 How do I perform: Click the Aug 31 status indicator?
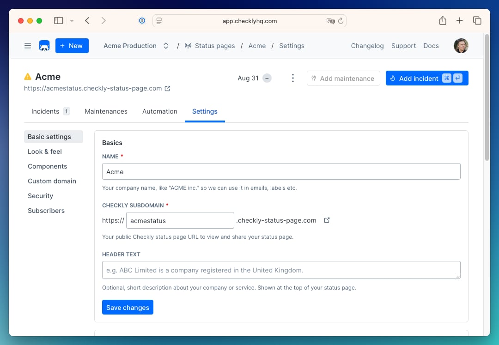254,78
